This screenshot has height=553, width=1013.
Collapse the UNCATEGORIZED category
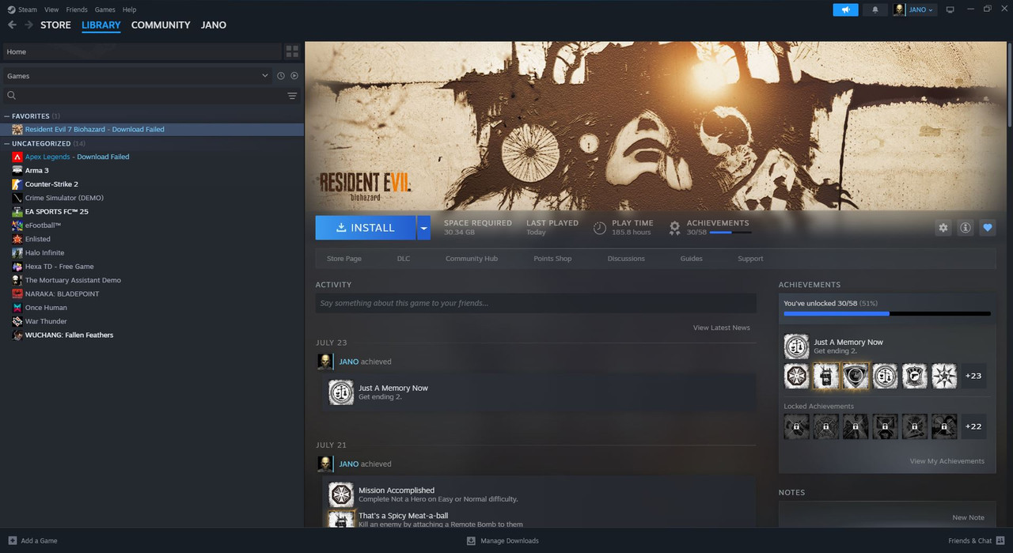tap(7, 144)
